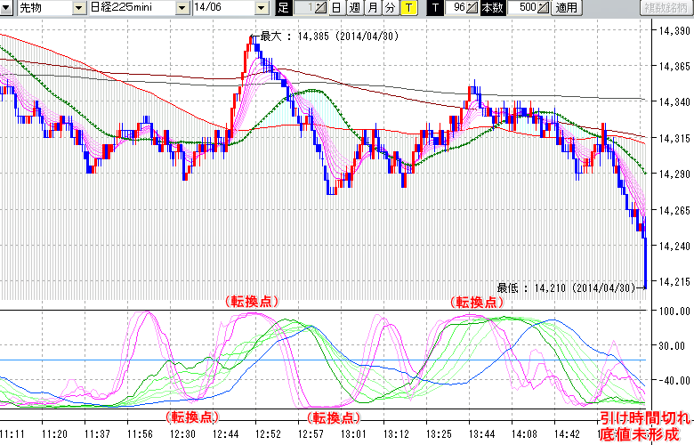
Task: Expand the 日経225mini instrument dropdown
Action: [x=182, y=8]
